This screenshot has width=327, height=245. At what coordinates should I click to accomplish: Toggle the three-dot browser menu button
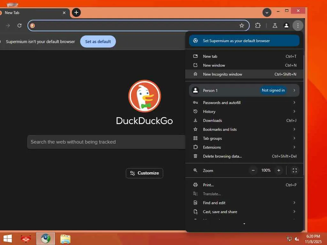(298, 26)
